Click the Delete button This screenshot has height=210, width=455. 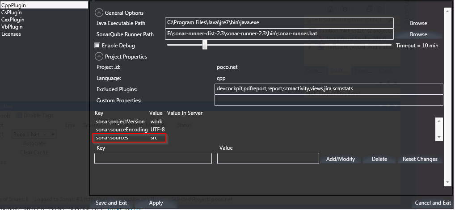[x=379, y=159]
